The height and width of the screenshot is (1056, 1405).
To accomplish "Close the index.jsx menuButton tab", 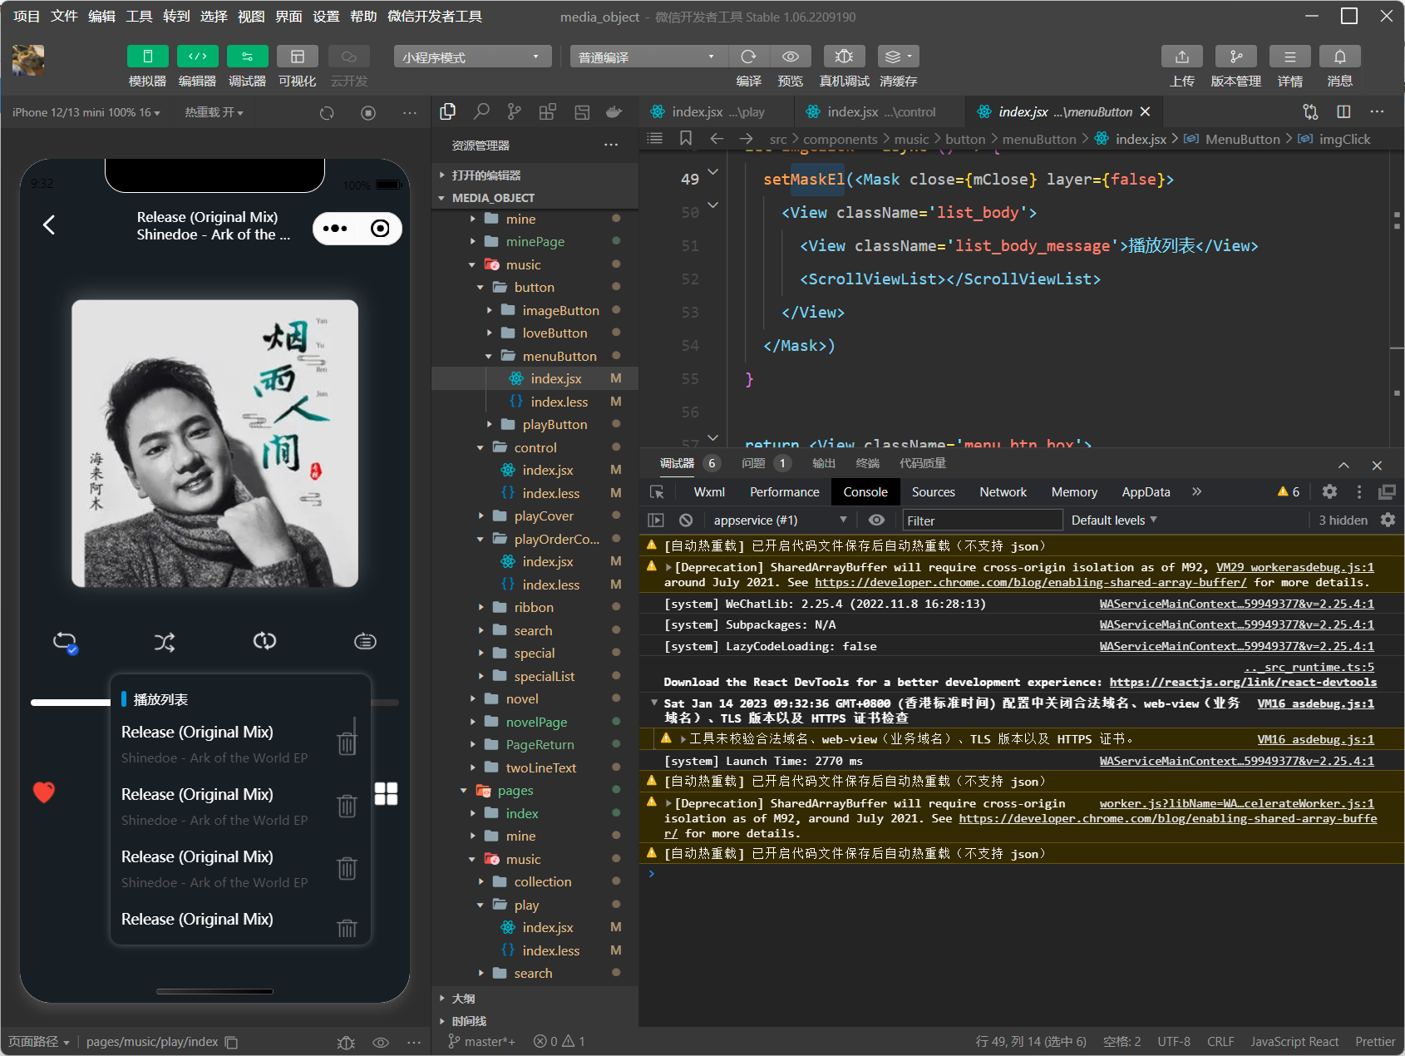I will (x=1145, y=111).
